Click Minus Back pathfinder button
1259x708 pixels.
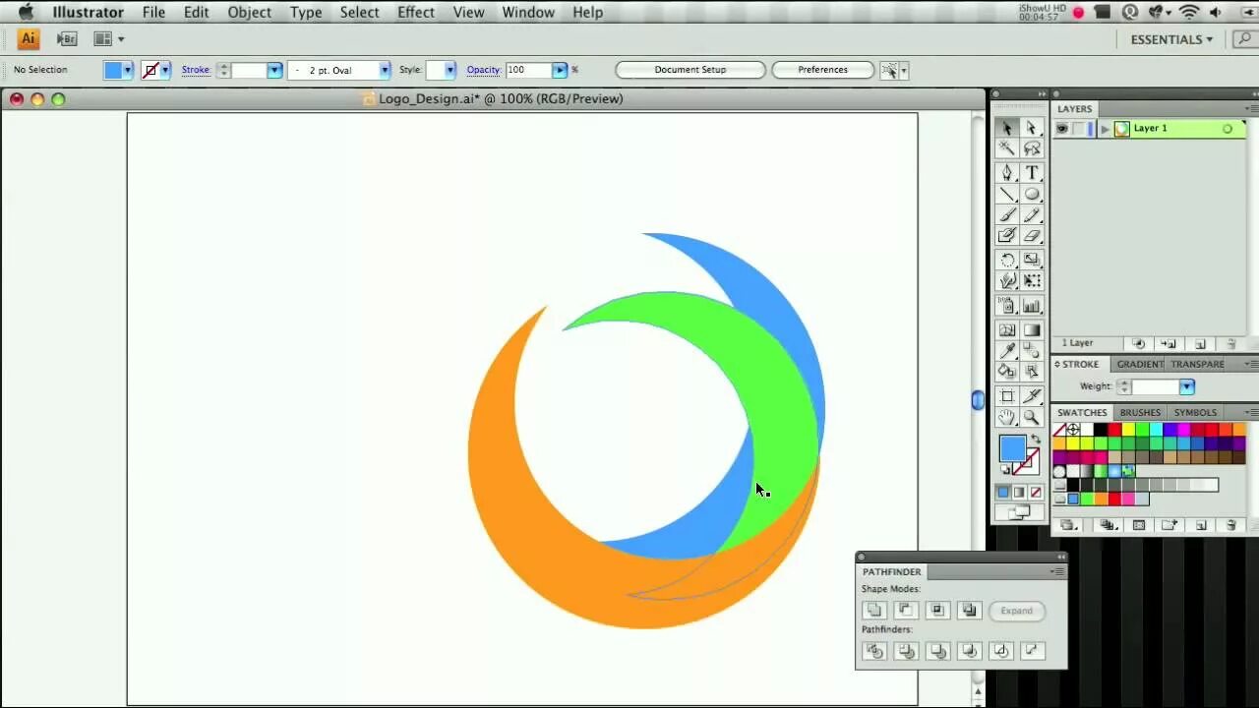(1032, 651)
